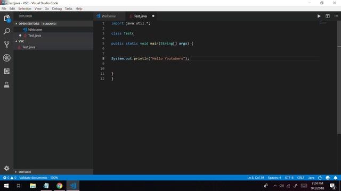This screenshot has width=341, height=191.
Task: Open Test.java under the VSC folder
Action: (53, 47)
